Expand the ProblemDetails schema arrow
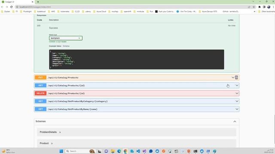The width and height of the screenshot is (275, 154). click(x=60, y=132)
